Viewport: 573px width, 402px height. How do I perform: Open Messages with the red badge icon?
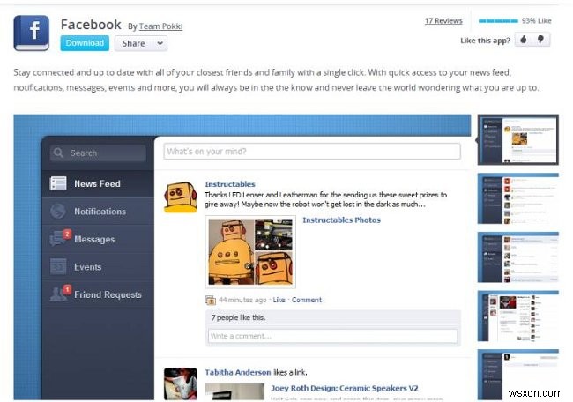(60, 238)
